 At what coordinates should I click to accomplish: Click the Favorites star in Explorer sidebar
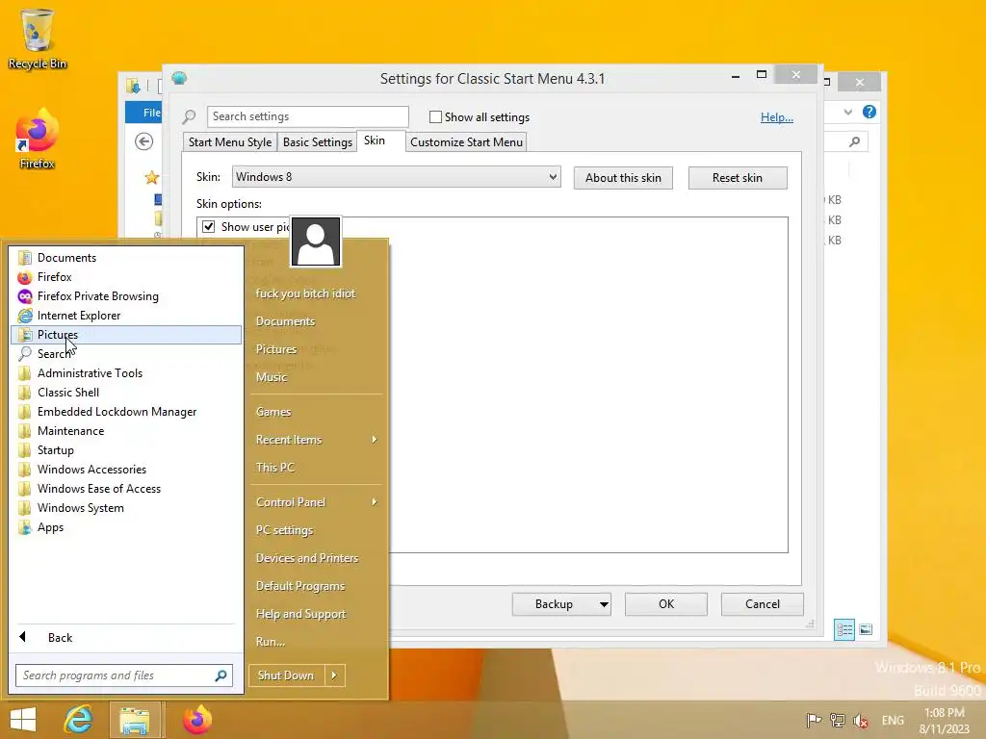point(151,177)
